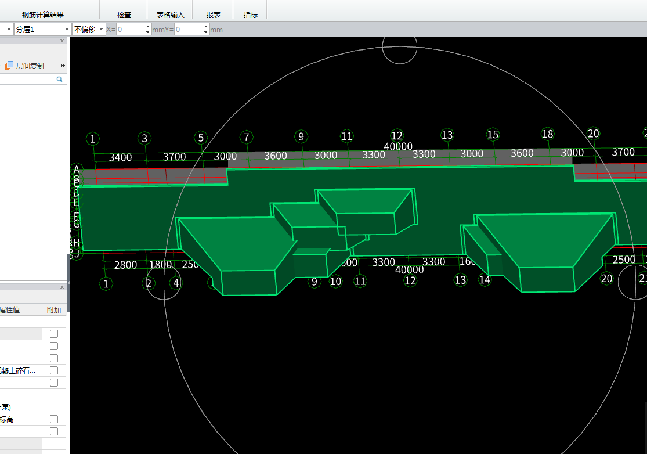Click axis bubble 18 on the drawing
The image size is (647, 454).
pos(548,134)
